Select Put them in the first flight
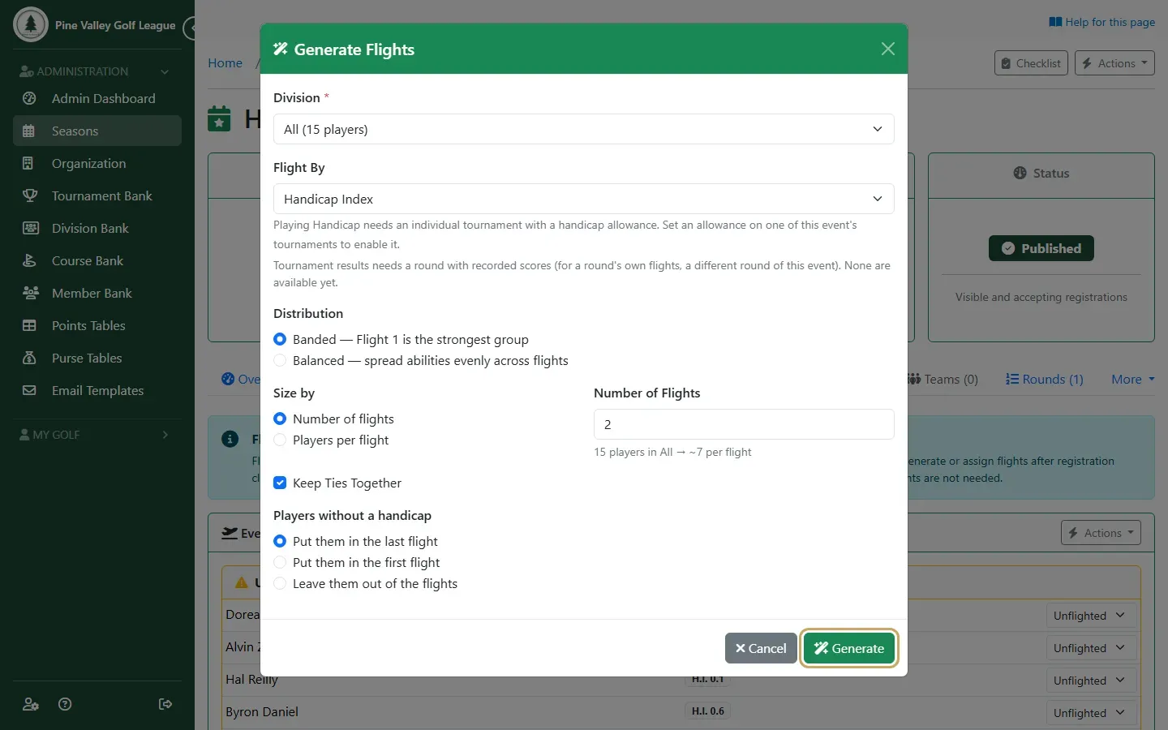The height and width of the screenshot is (730, 1168). point(280,562)
